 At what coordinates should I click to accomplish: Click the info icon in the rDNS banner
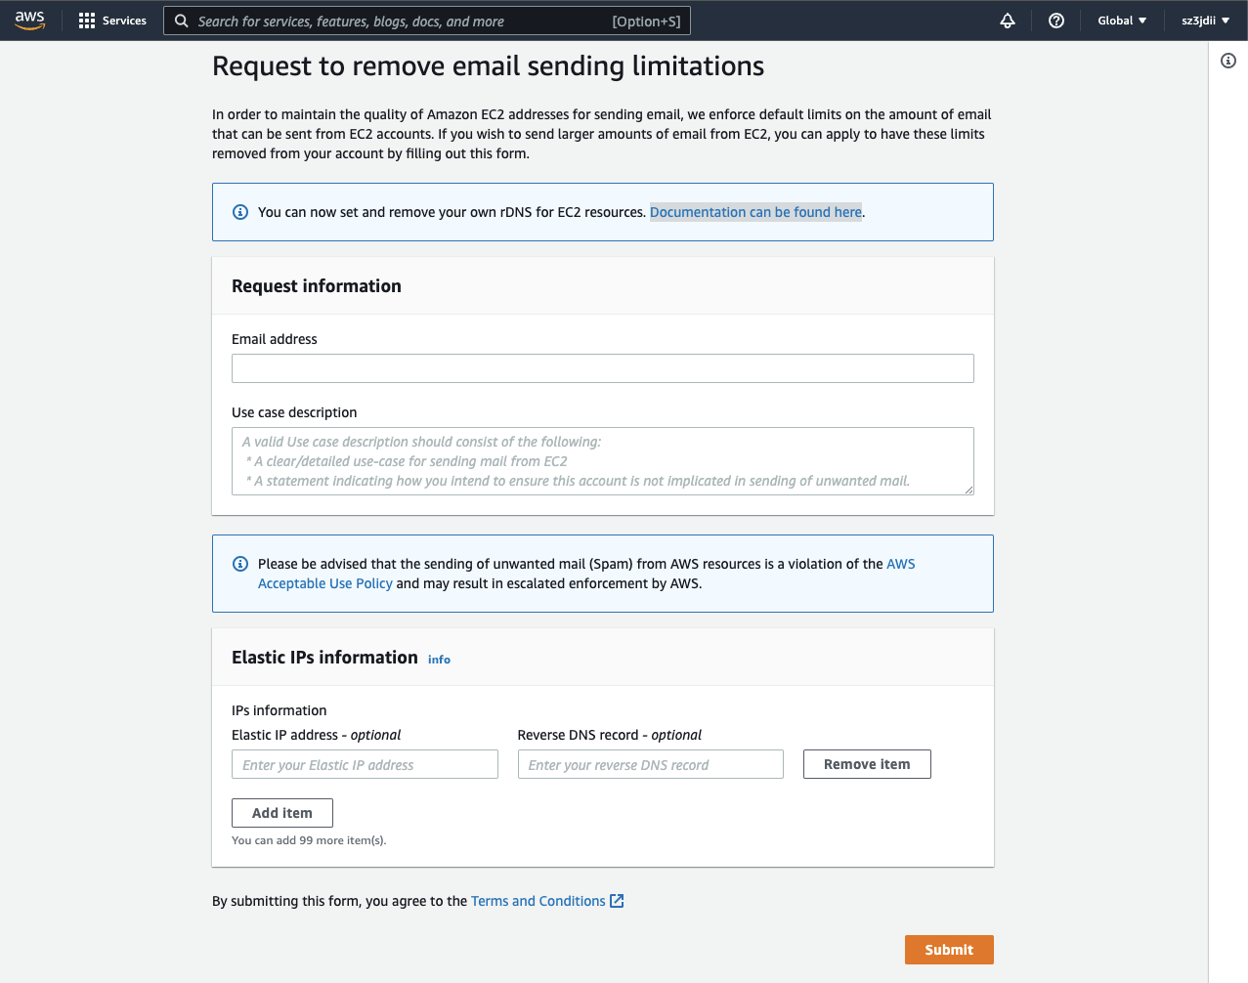[x=239, y=211]
